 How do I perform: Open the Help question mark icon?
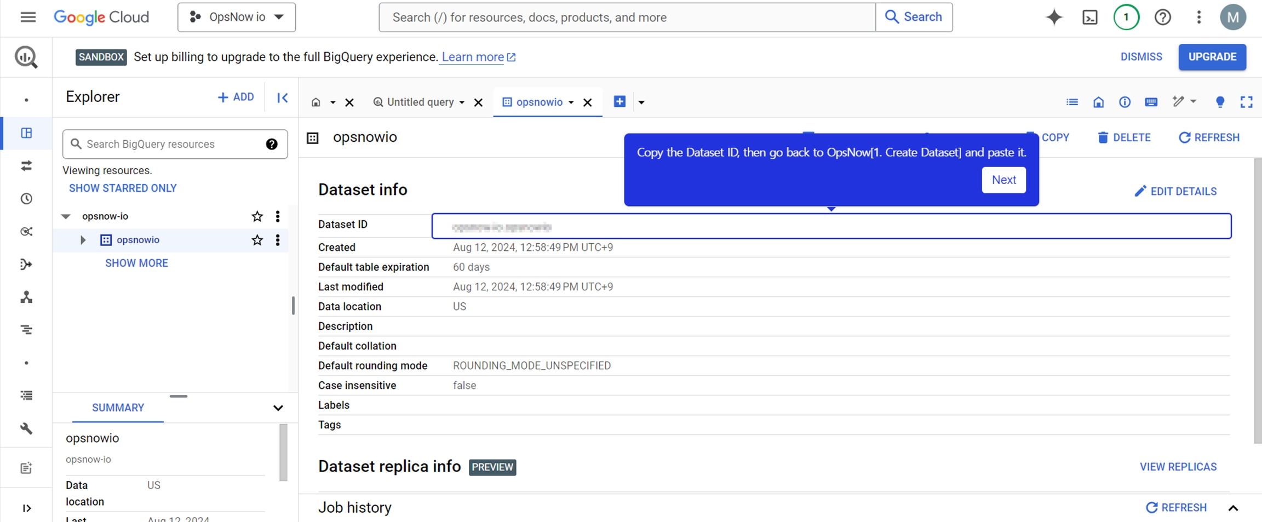point(1162,18)
